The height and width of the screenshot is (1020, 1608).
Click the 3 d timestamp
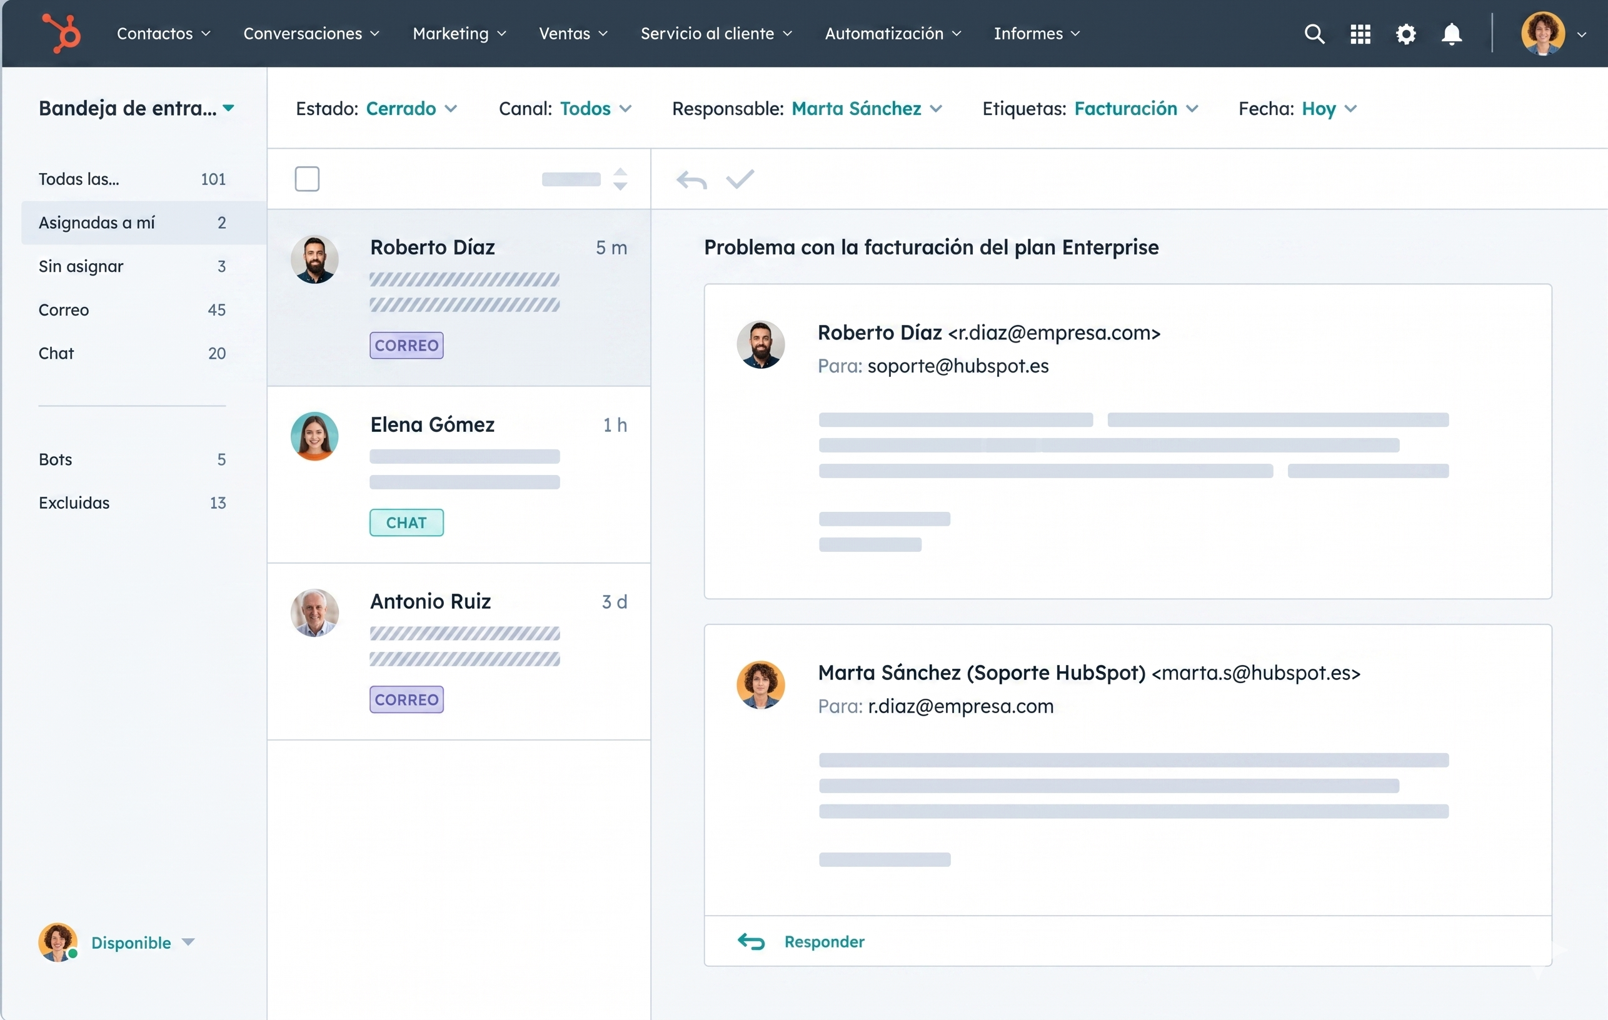(615, 601)
